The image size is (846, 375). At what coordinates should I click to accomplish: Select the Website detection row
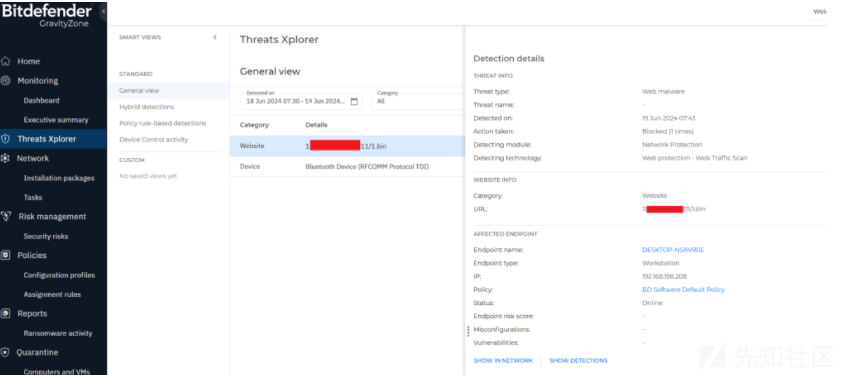coord(347,146)
